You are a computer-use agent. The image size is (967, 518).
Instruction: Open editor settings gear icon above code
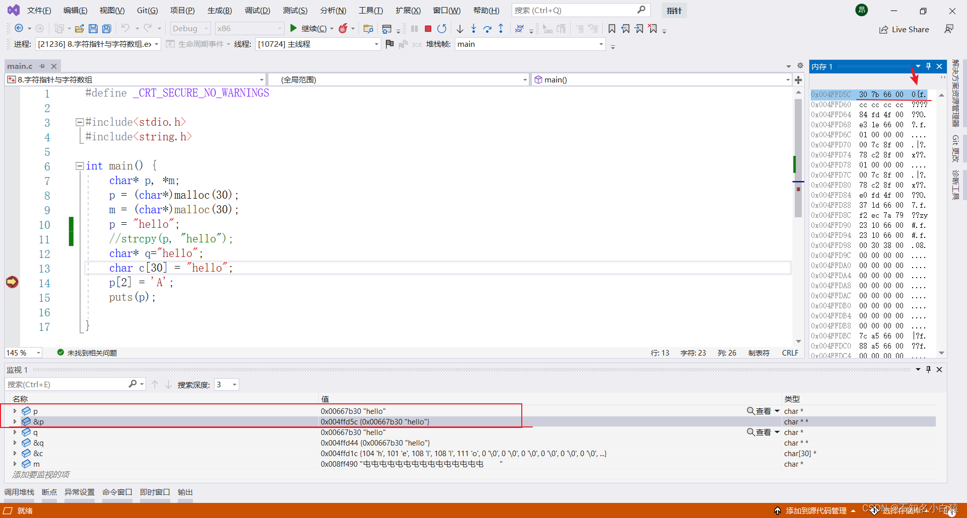point(800,66)
